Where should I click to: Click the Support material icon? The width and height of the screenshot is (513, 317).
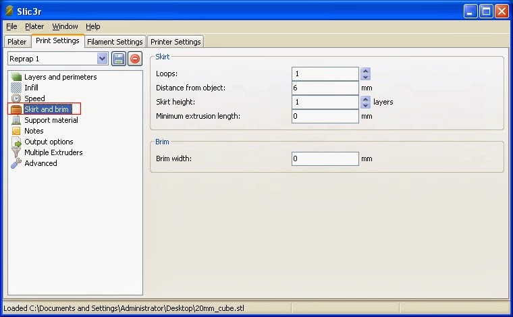pyautogui.click(x=16, y=120)
